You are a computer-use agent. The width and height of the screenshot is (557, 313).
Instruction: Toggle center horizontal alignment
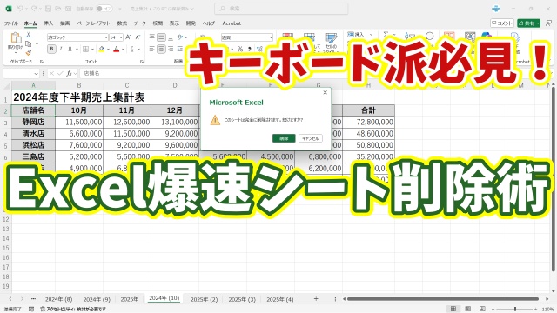161,49
